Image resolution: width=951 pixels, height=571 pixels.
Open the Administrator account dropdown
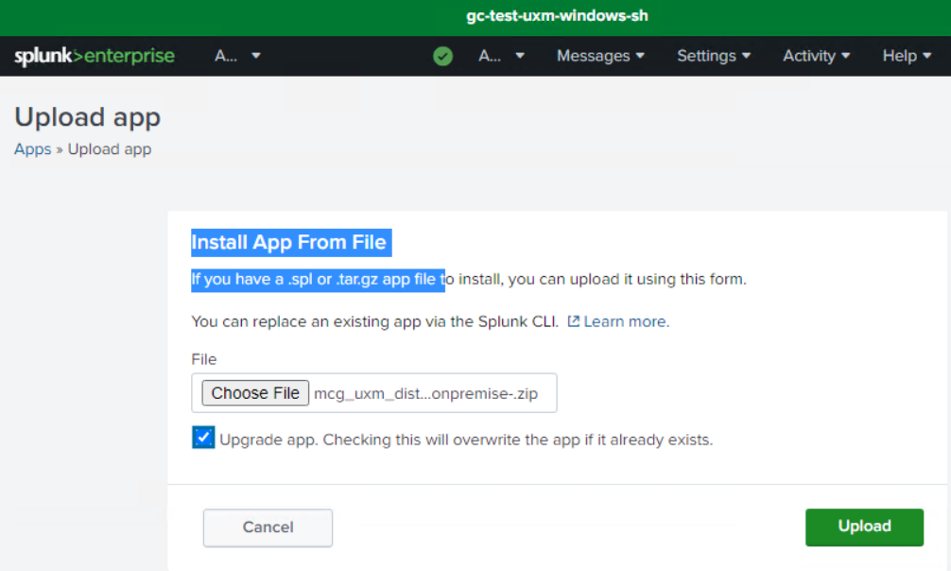point(501,57)
